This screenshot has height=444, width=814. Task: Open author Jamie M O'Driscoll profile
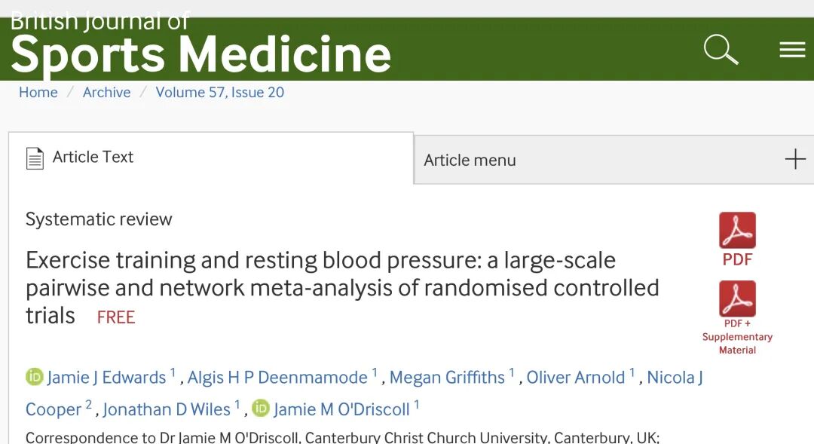point(341,409)
